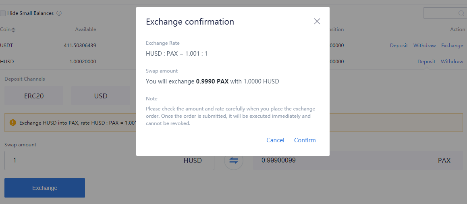Sort the list by Coin column arrows
The height and width of the screenshot is (204, 467).
[13, 29]
